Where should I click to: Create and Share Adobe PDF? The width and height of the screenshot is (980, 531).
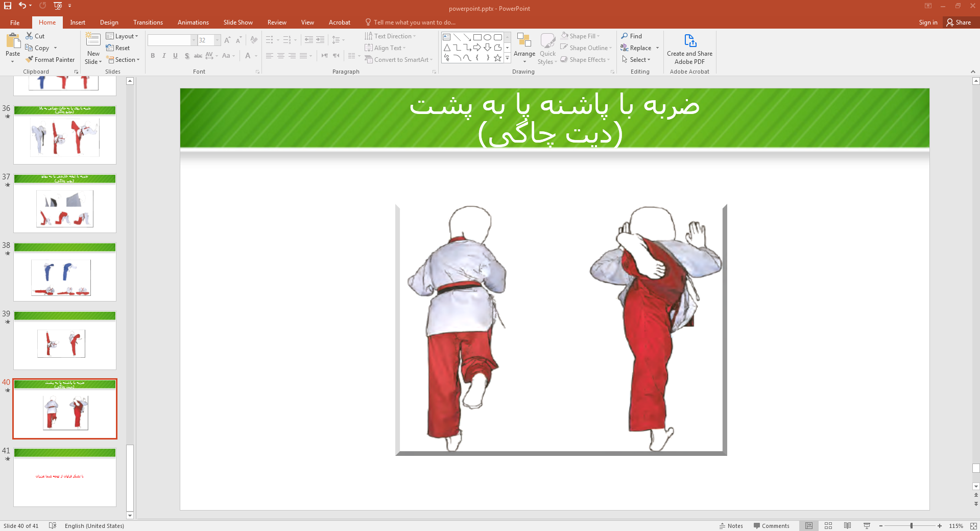pyautogui.click(x=689, y=49)
